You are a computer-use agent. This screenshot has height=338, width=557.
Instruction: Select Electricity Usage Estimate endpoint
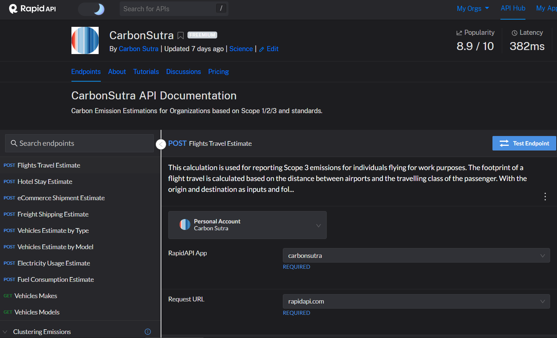point(80,263)
